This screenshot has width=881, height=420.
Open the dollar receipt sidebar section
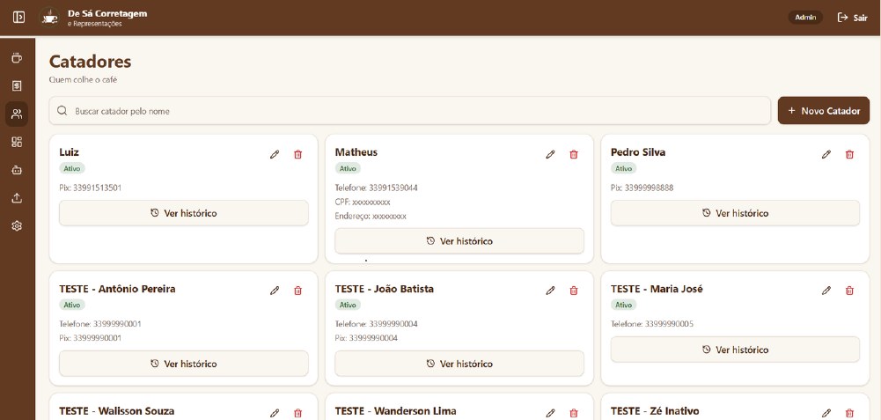17,86
